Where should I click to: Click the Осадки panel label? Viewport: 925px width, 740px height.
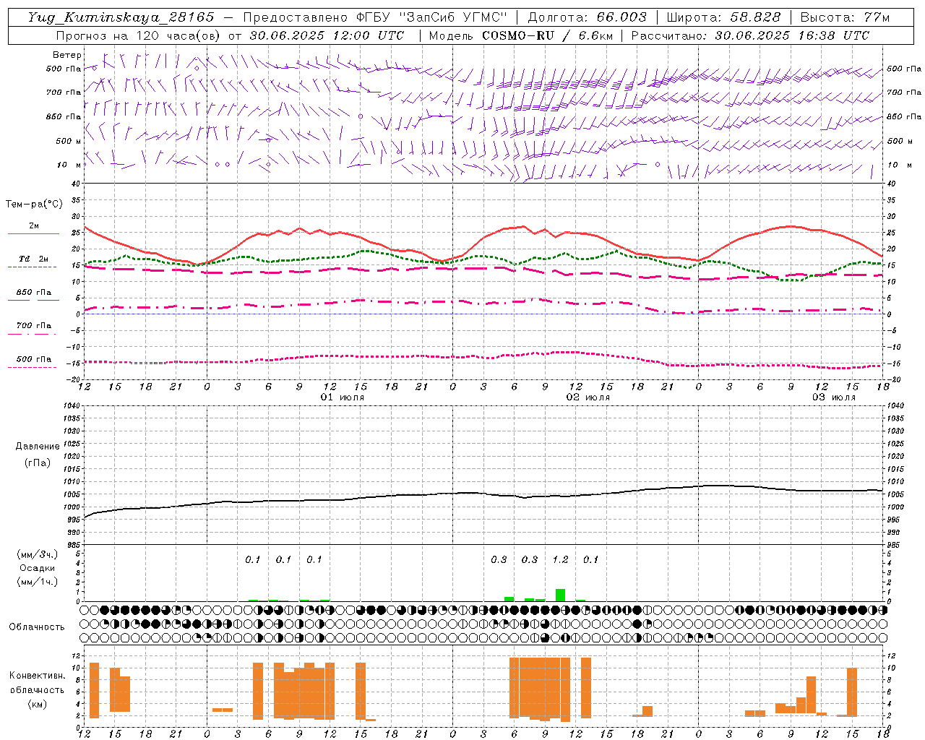coord(37,568)
